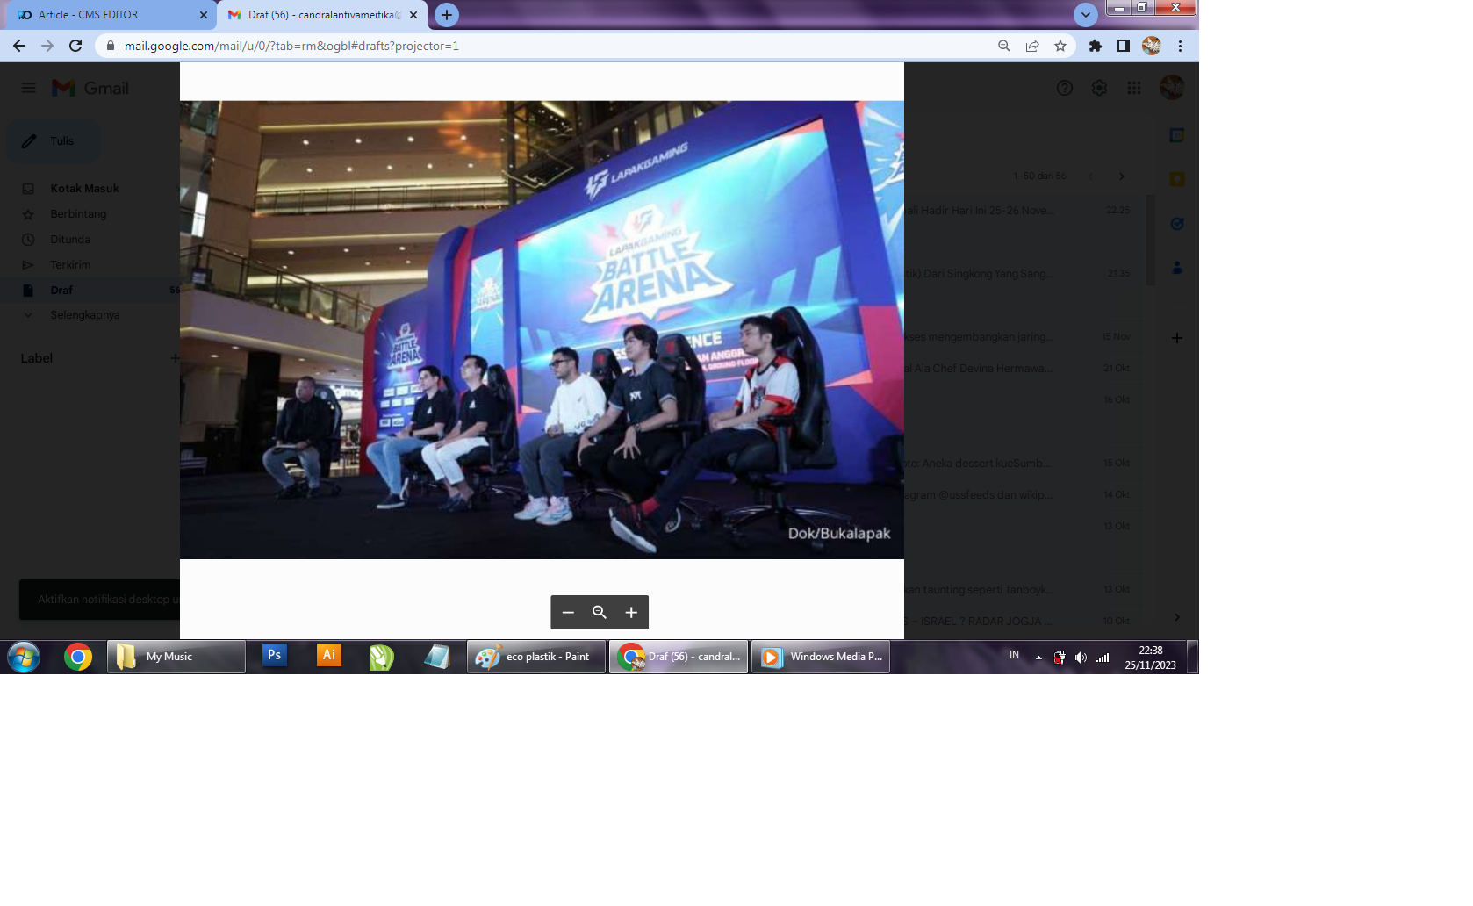Open Google Contacts side panel icon
This screenshot has height=906, width=1473.
(1177, 268)
